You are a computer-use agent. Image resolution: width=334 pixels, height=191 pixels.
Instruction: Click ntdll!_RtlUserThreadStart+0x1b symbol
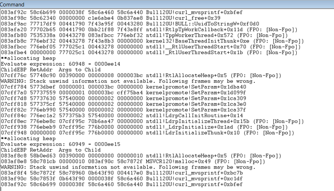195,53
